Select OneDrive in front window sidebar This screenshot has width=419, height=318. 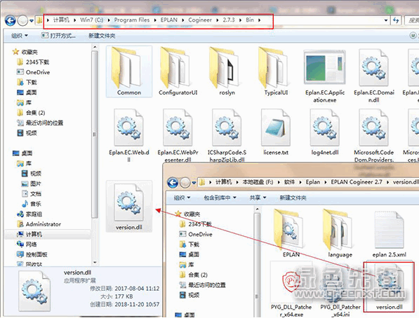pyautogui.click(x=196, y=235)
